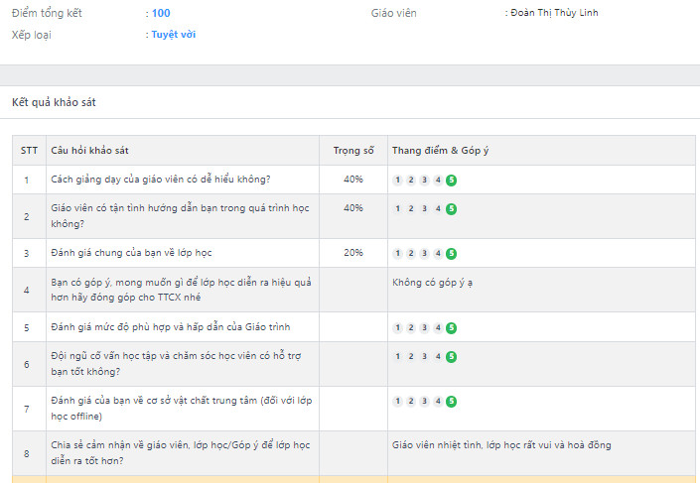
Task: Pick rating 5 for center facilities question
Action: (x=451, y=402)
